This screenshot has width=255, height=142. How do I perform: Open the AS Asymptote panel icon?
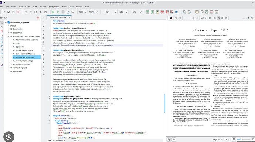point(2,54)
